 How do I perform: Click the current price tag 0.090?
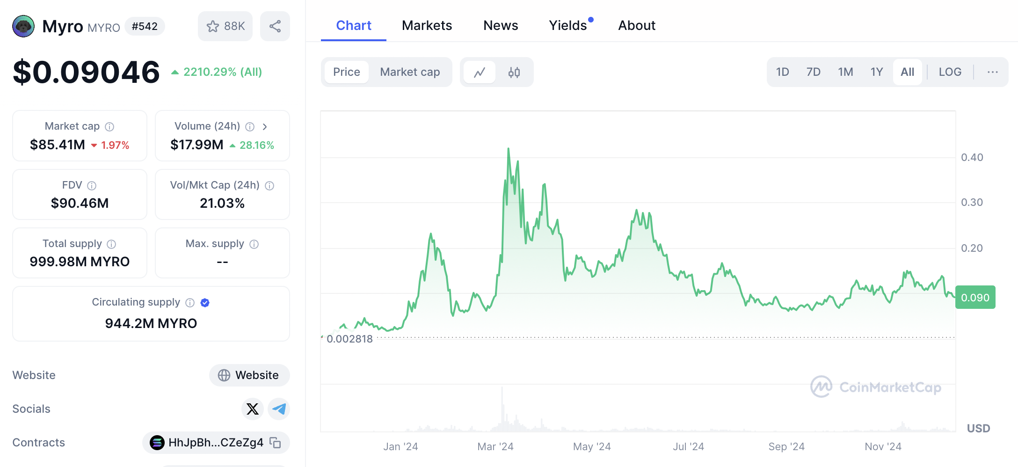975,298
